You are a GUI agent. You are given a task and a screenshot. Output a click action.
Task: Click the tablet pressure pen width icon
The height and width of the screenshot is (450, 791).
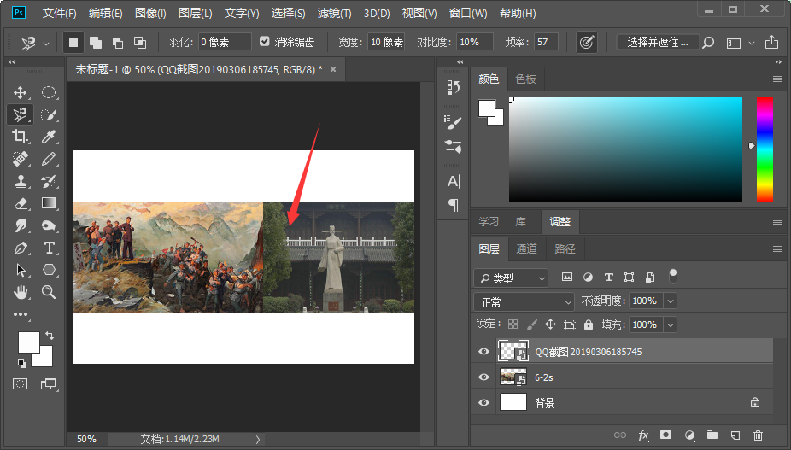pos(586,43)
